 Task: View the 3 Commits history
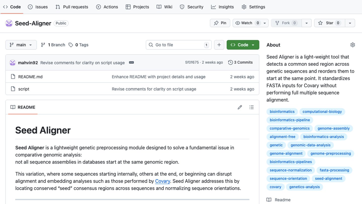tap(240, 62)
